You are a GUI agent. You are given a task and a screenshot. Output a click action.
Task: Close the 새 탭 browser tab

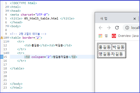pos(135,19)
